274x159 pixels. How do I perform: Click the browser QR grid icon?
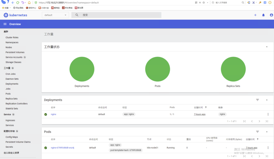(x=196, y=3)
